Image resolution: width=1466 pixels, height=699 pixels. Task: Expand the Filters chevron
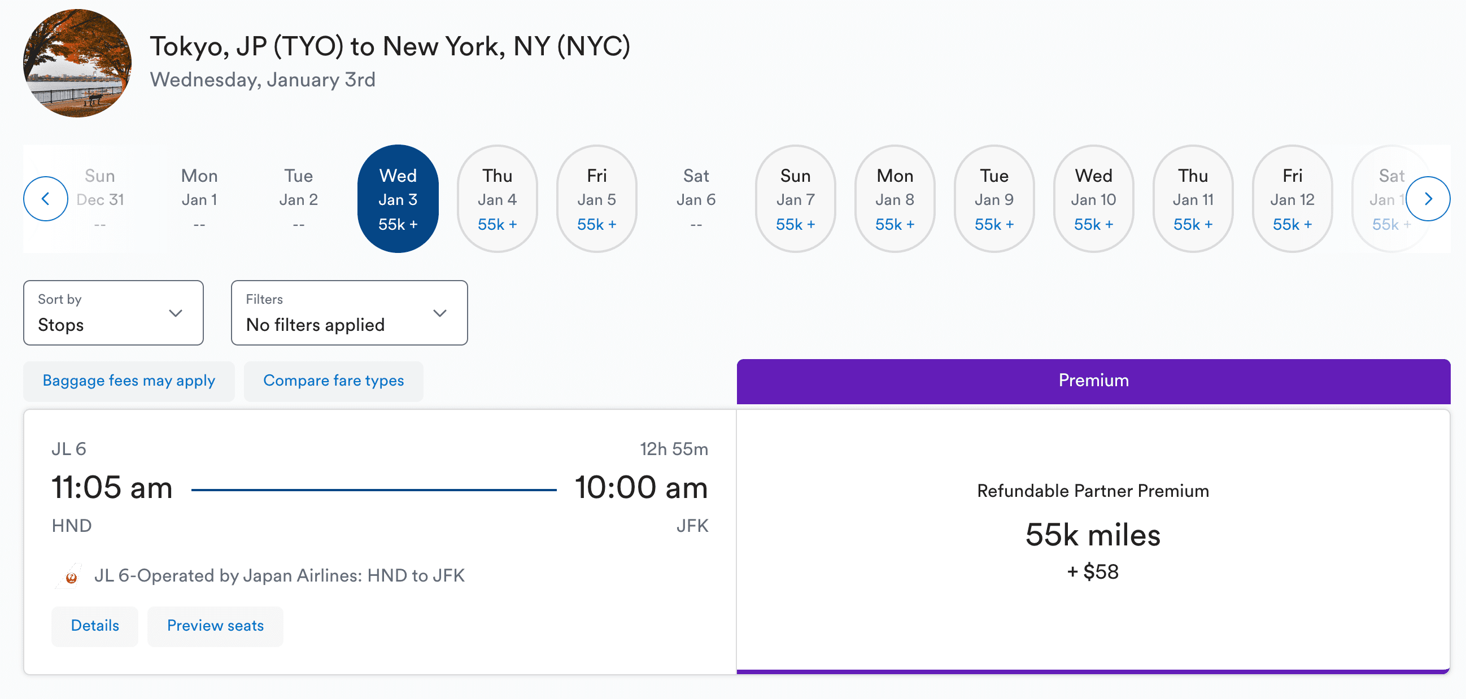(440, 313)
